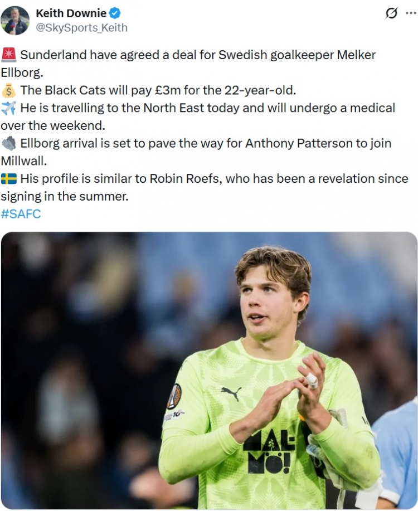Click the sleeve badge on the jersey
Image resolution: width=418 pixels, height=511 pixels.
pyautogui.click(x=174, y=396)
